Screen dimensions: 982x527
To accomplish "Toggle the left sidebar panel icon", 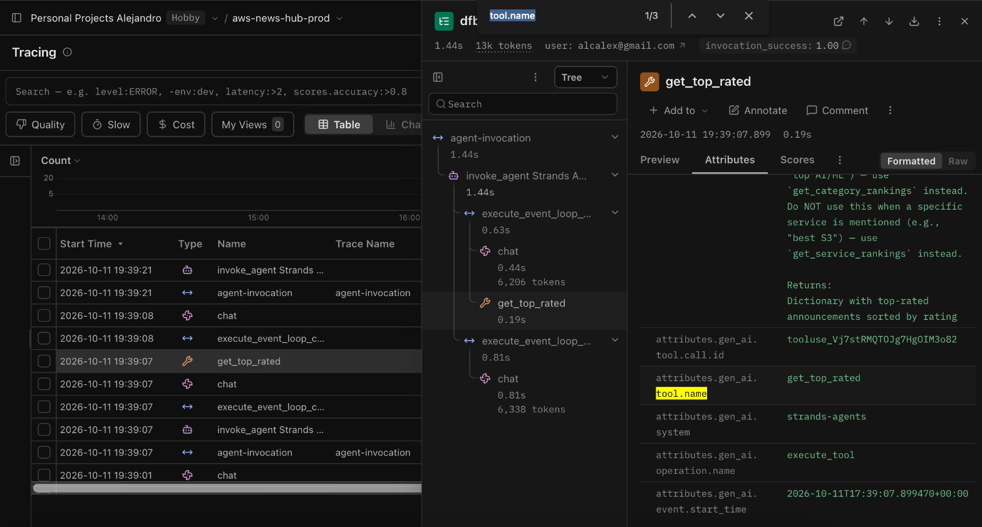I will coord(17,18).
